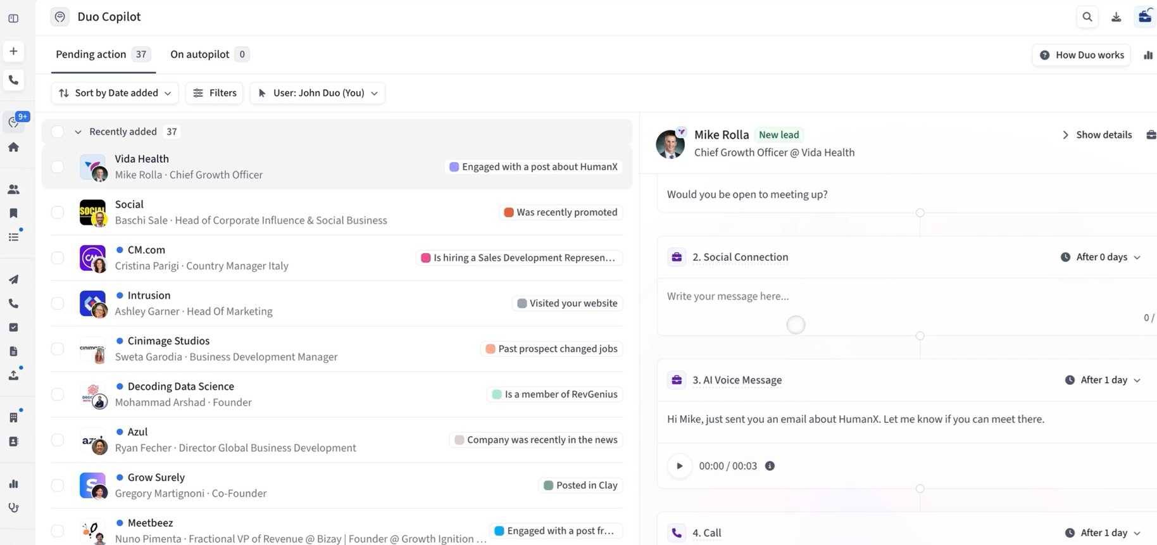Click the Engaged with a post about HumanX tag
Image resolution: width=1157 pixels, height=545 pixels.
534,167
